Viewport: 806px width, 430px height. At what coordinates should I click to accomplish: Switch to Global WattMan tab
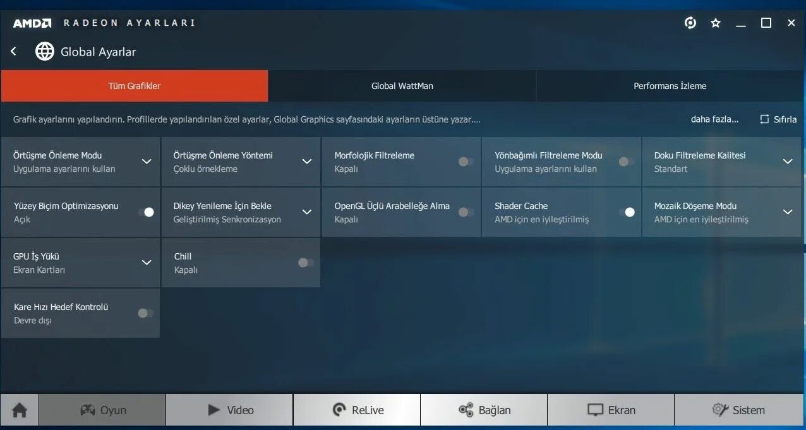(402, 86)
